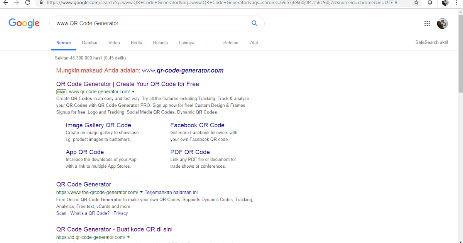Switch to the Belanja tab
The image size is (463, 243).
click(x=161, y=43)
